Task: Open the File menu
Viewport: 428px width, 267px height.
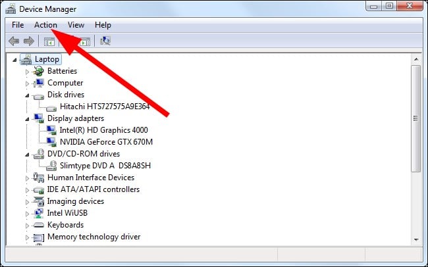Action: click(18, 25)
